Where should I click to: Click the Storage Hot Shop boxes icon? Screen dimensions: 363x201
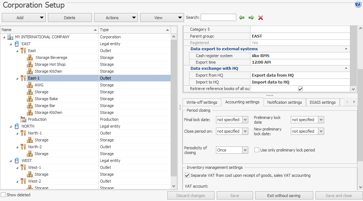(30, 64)
